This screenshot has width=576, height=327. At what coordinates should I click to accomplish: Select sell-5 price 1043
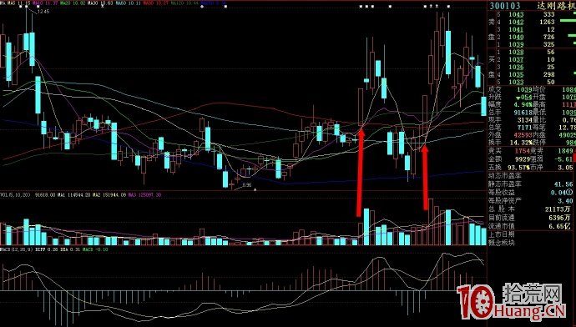pos(516,14)
